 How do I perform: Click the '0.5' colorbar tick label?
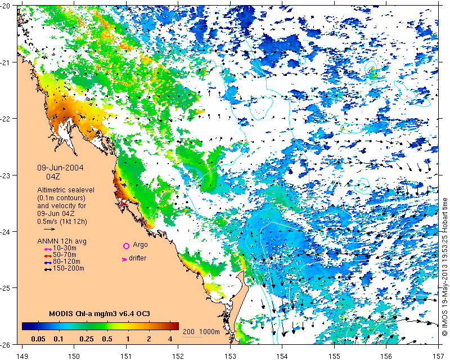107,339
